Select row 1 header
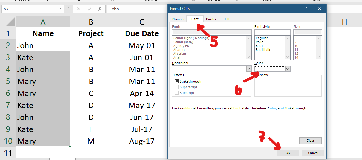This screenshot has width=362, height=160. pyautogui.click(x=8, y=33)
